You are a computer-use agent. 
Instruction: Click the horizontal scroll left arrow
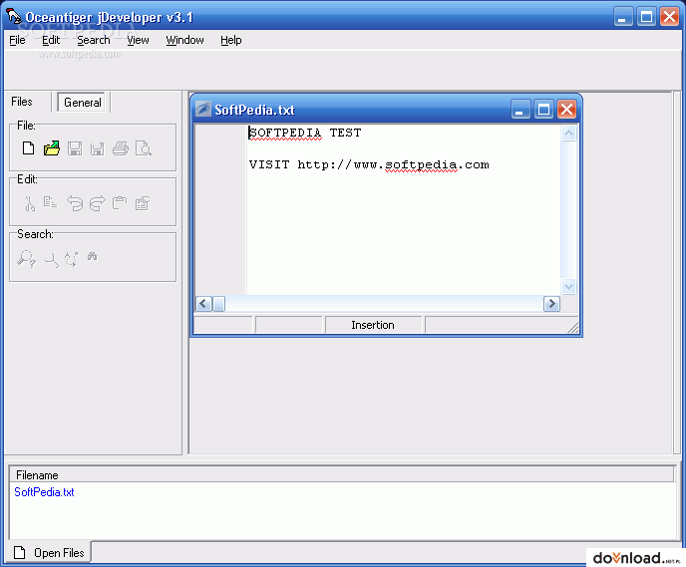(x=203, y=303)
